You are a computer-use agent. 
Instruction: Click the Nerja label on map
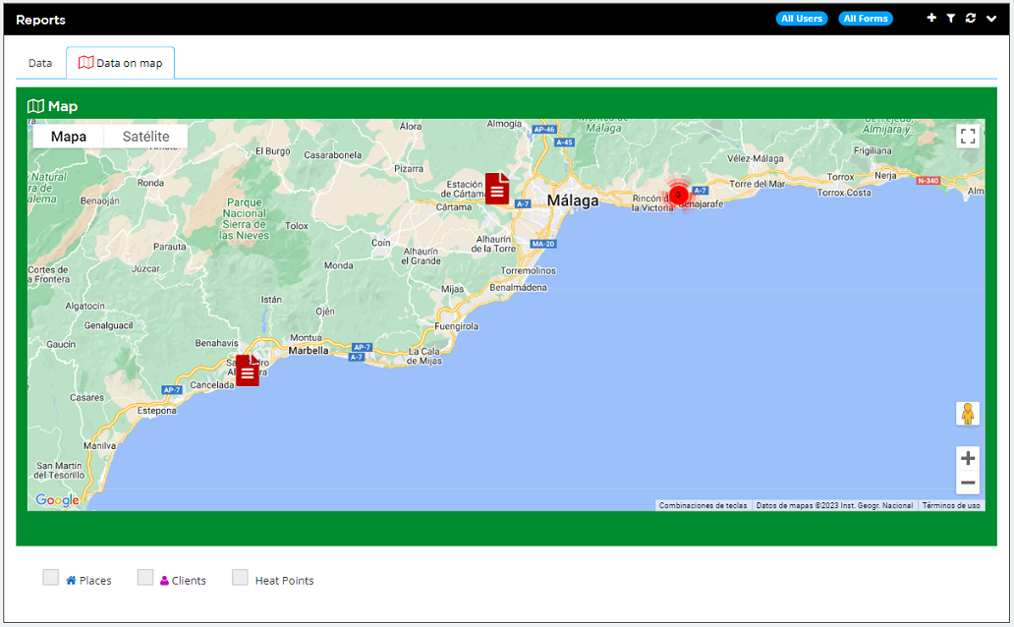[885, 175]
